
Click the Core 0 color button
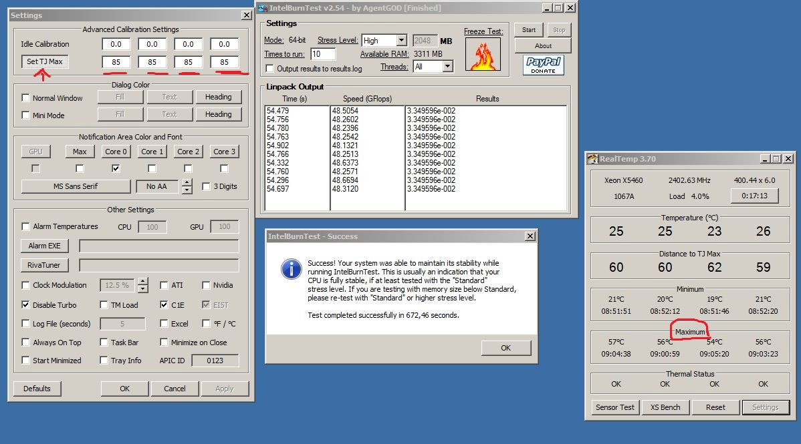116,152
